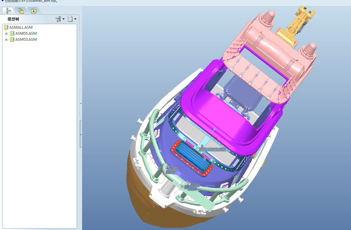Viewport: 351px width, 230px height.
Task: Select ASMALL.ASM in the model tree
Action: [x=21, y=27]
